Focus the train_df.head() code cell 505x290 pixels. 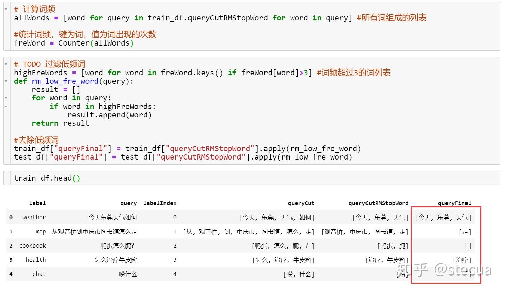click(x=252, y=178)
